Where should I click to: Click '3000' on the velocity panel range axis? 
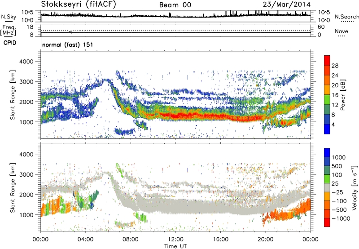coord(26,174)
